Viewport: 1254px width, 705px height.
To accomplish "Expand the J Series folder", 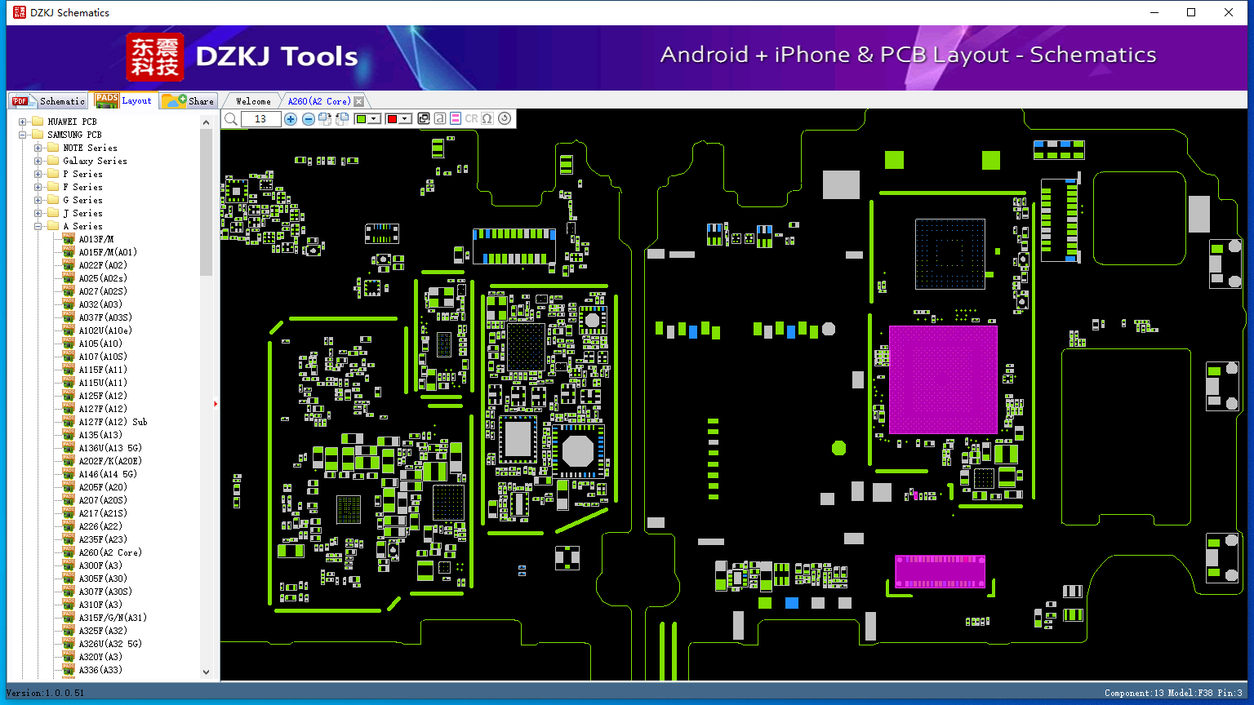I will [38, 213].
